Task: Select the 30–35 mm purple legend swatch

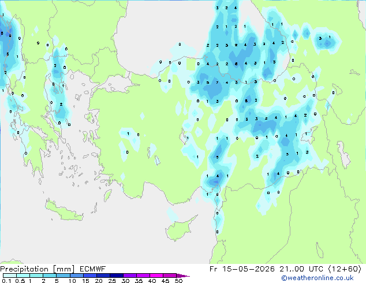Action: click(x=129, y=275)
